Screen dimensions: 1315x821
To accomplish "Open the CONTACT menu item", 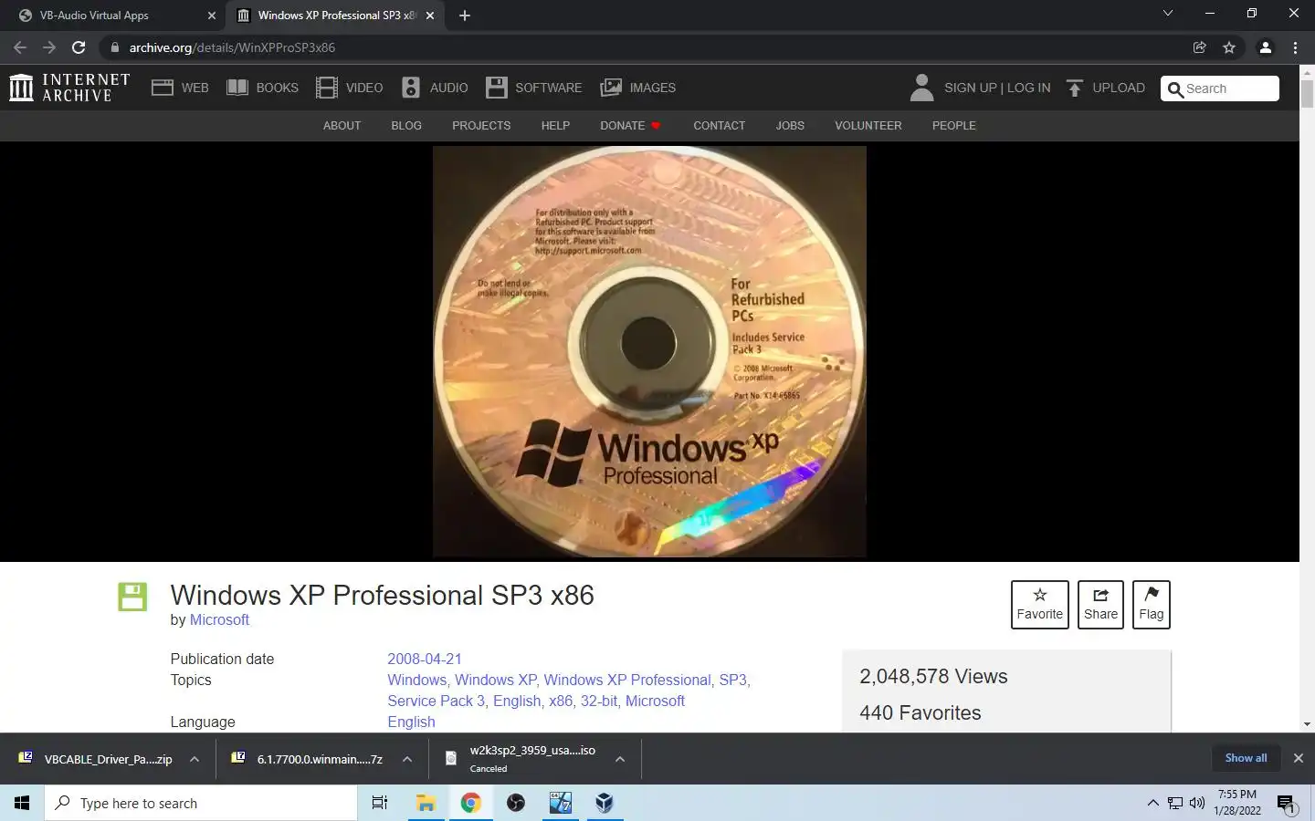I will 719,126.
